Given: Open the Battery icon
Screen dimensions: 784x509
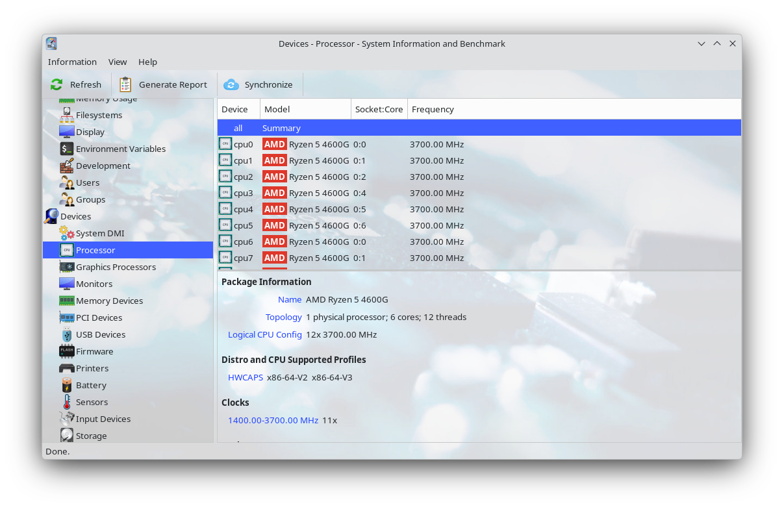Looking at the screenshot, I should (67, 385).
